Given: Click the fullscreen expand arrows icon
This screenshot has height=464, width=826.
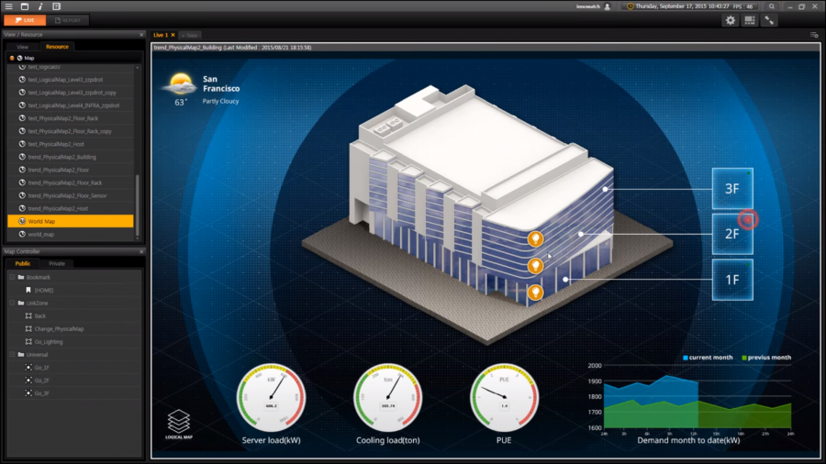Looking at the screenshot, I should (769, 20).
